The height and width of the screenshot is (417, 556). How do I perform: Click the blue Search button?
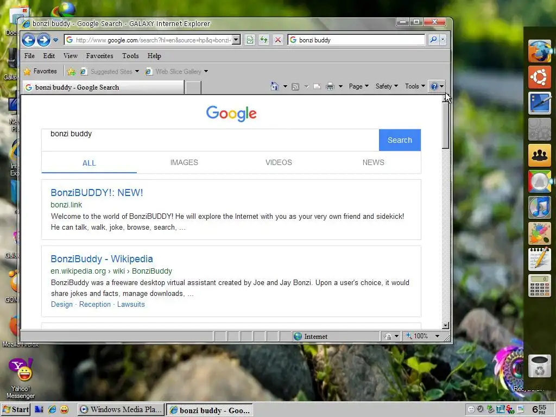400,140
